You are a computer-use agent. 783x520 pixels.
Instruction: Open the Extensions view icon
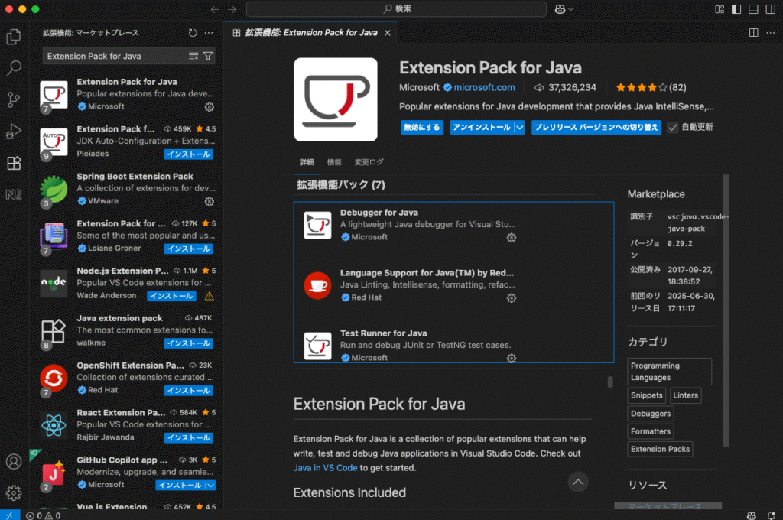[14, 163]
